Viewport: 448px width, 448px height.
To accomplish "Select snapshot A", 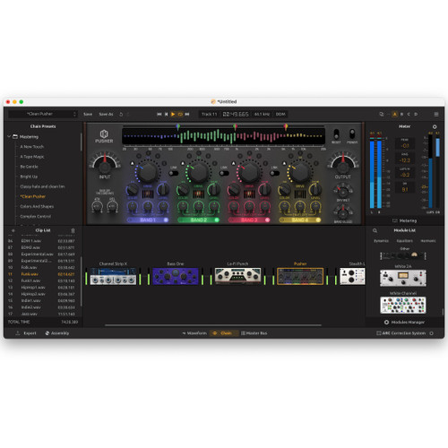I will coord(394,114).
